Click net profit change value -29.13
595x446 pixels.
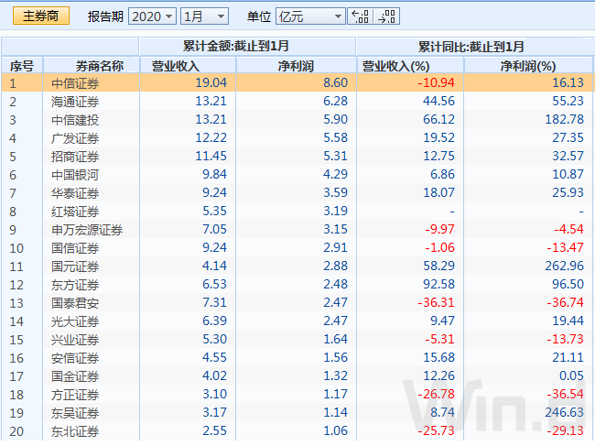pyautogui.click(x=565, y=430)
